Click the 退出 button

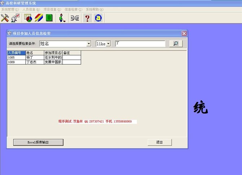point(160,142)
